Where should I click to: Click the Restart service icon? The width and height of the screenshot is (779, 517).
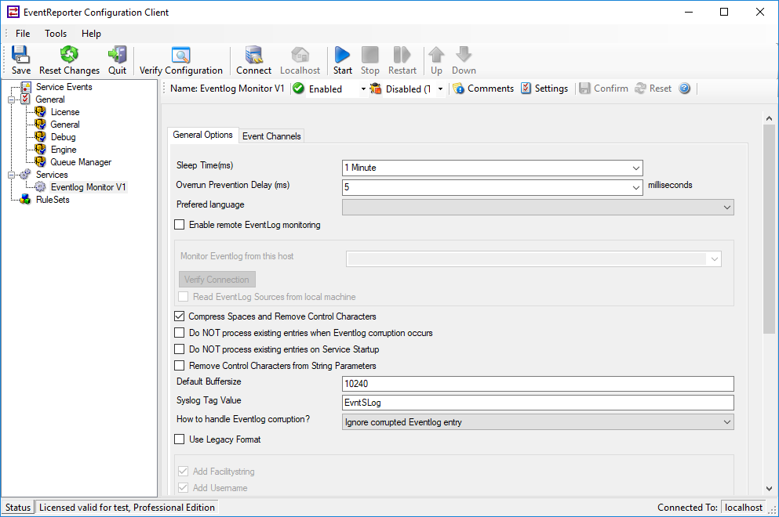pos(402,55)
